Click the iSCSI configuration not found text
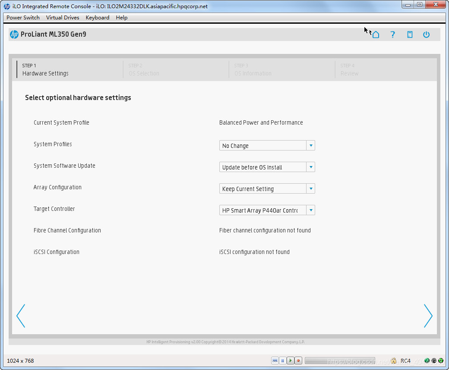Image resolution: width=449 pixels, height=370 pixels. point(254,252)
